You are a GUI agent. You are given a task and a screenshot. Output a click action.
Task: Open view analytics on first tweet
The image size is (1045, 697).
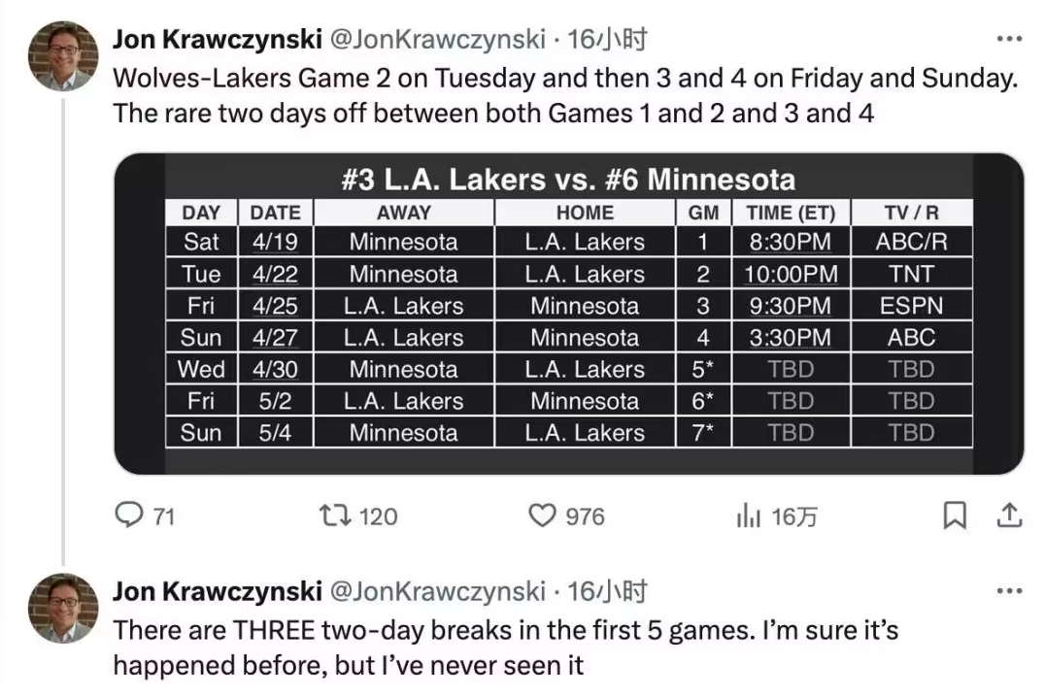pyautogui.click(x=748, y=515)
